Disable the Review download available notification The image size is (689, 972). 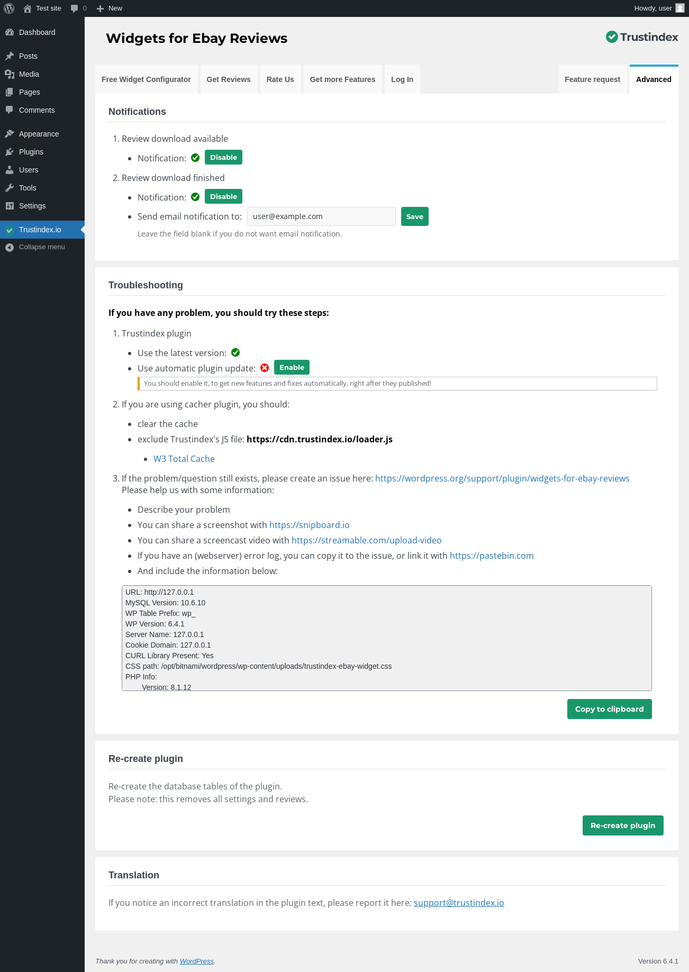pyautogui.click(x=223, y=157)
